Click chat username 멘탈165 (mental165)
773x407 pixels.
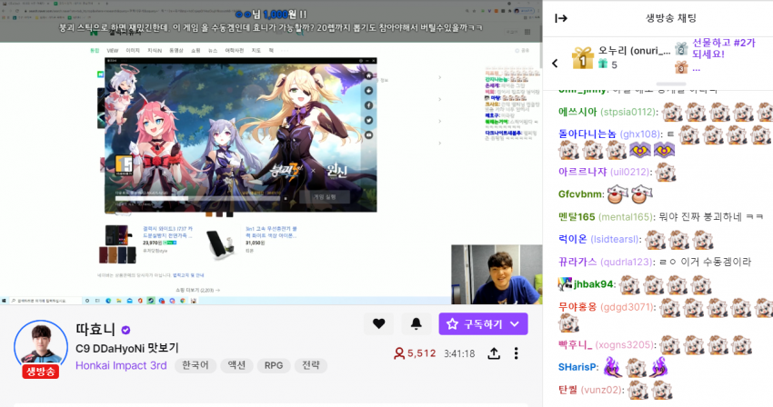(606, 217)
